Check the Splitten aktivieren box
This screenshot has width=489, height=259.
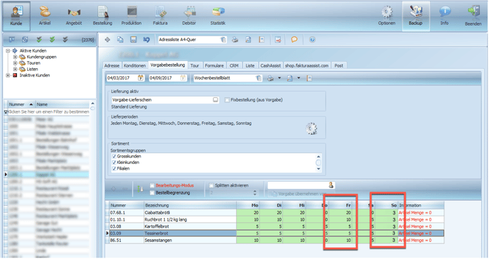(211, 185)
